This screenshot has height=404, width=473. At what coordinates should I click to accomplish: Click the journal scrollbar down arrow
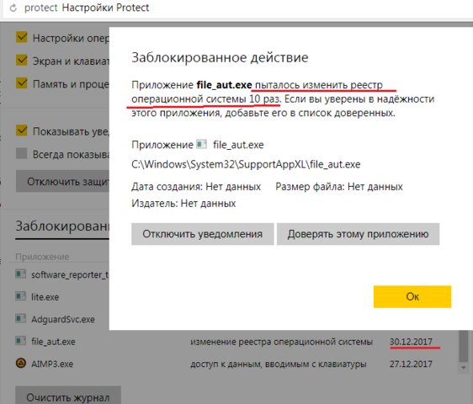point(464,368)
